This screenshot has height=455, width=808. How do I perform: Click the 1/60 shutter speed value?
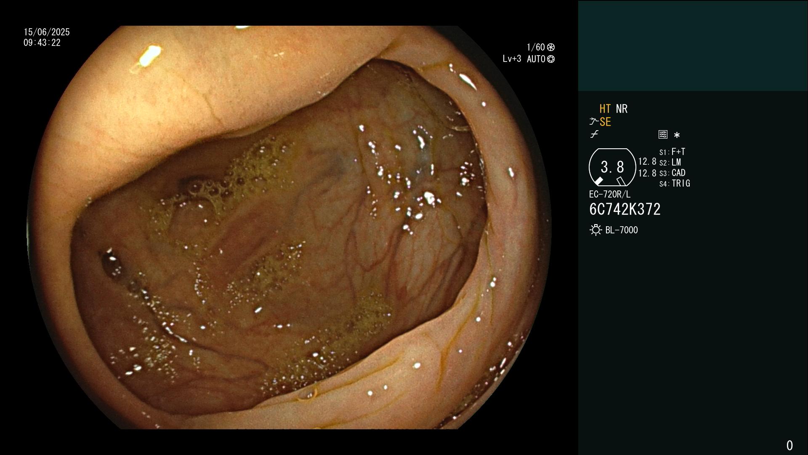(x=536, y=47)
